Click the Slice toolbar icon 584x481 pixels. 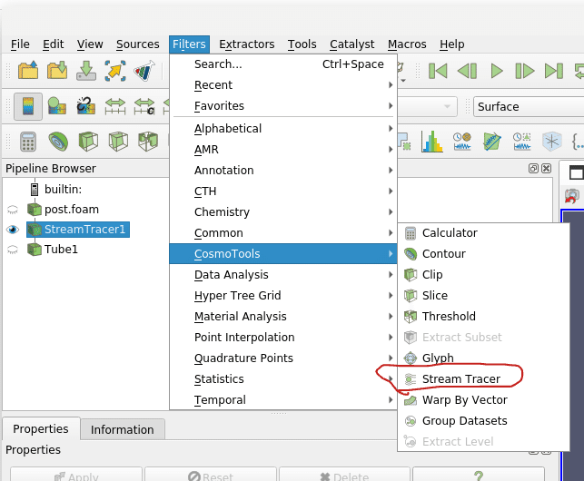coord(118,142)
